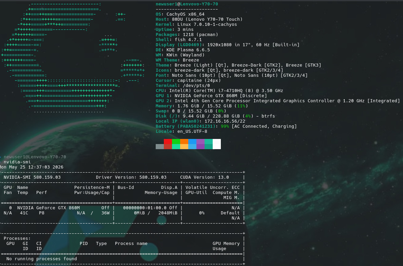The image size is (403, 266).
Task: Click the 'P8' performance state value
Action: click(x=42, y=213)
